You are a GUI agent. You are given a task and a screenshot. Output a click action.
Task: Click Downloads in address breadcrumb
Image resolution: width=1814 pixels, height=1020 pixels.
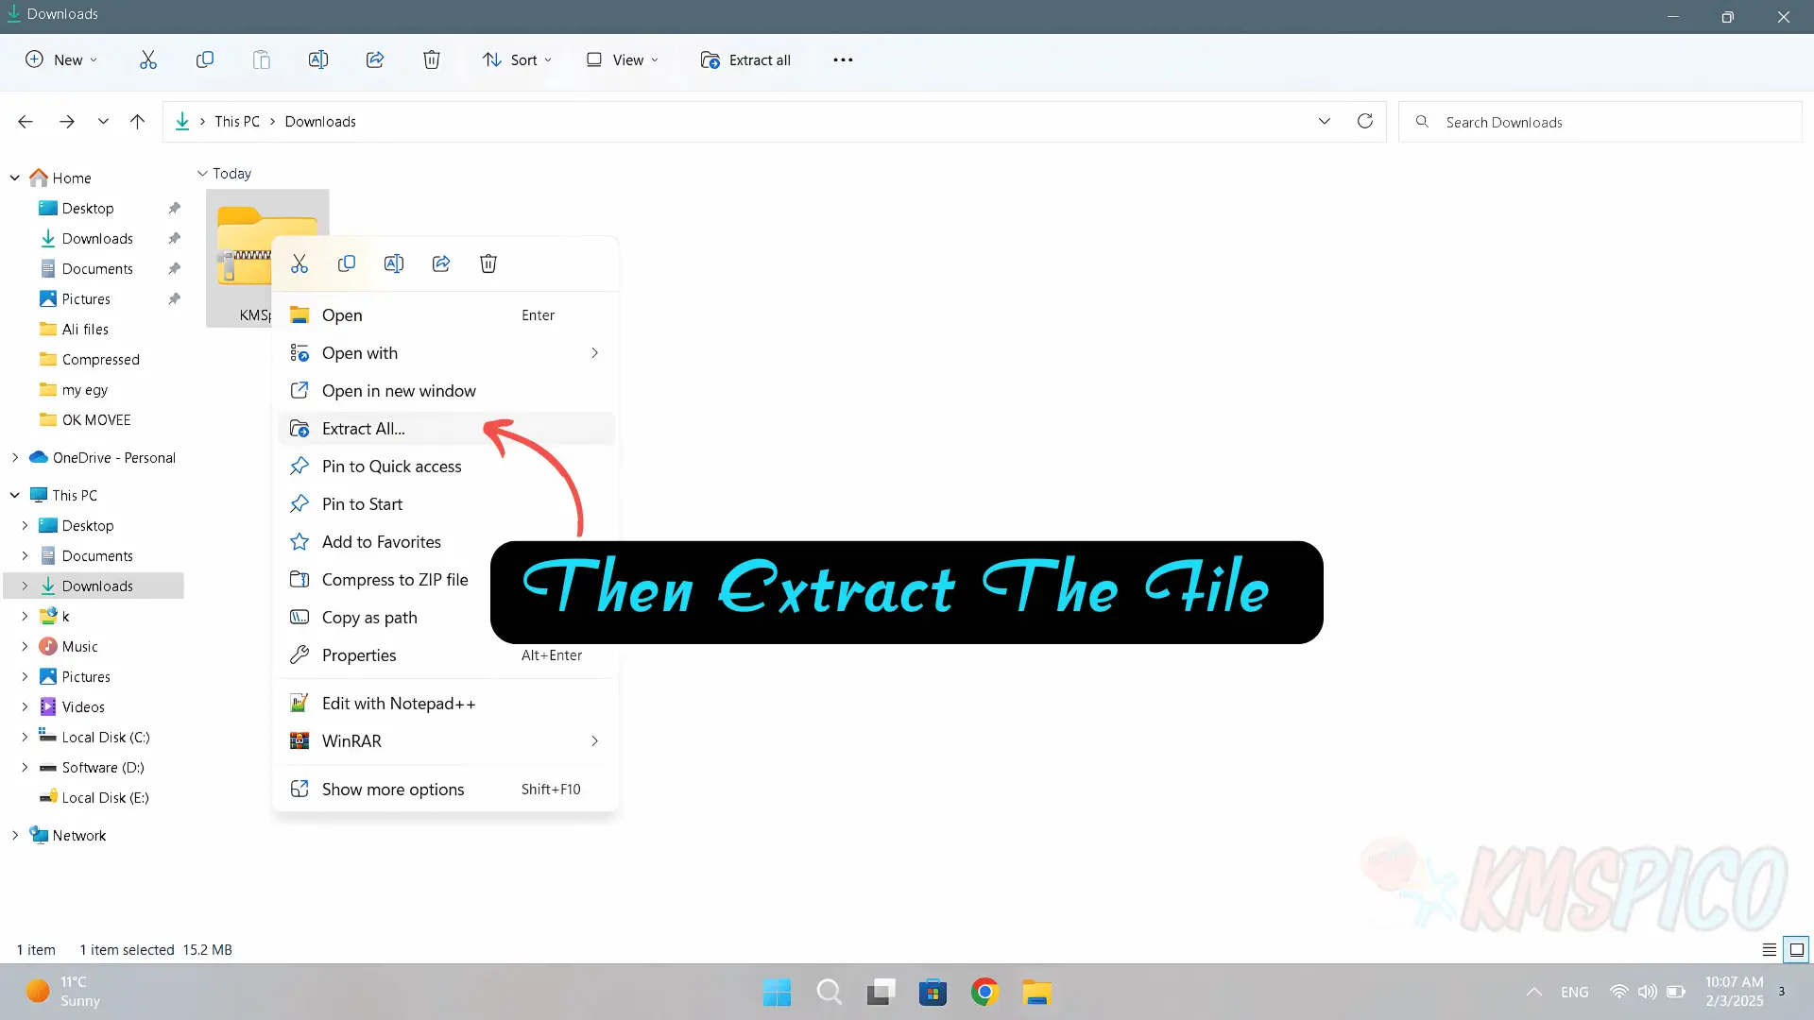[320, 121]
